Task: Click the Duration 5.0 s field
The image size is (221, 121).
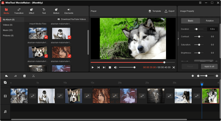Action: click(212, 29)
